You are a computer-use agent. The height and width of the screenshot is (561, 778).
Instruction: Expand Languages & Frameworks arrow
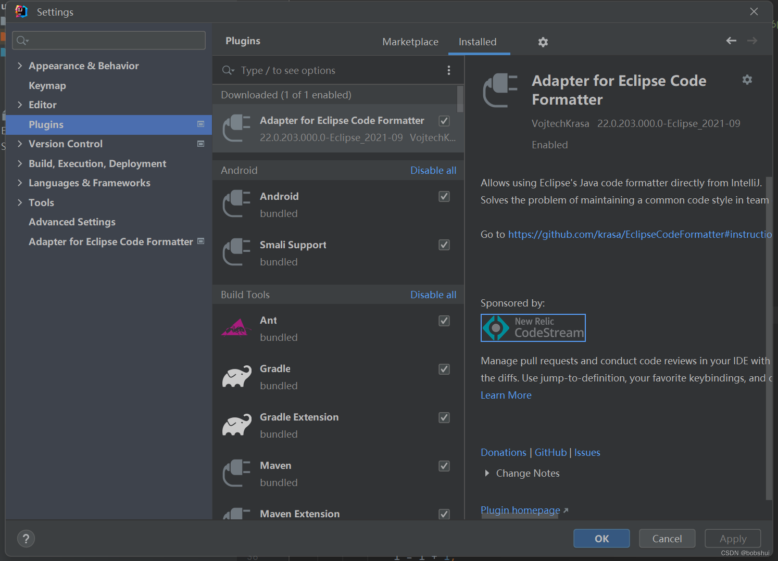tap(20, 183)
